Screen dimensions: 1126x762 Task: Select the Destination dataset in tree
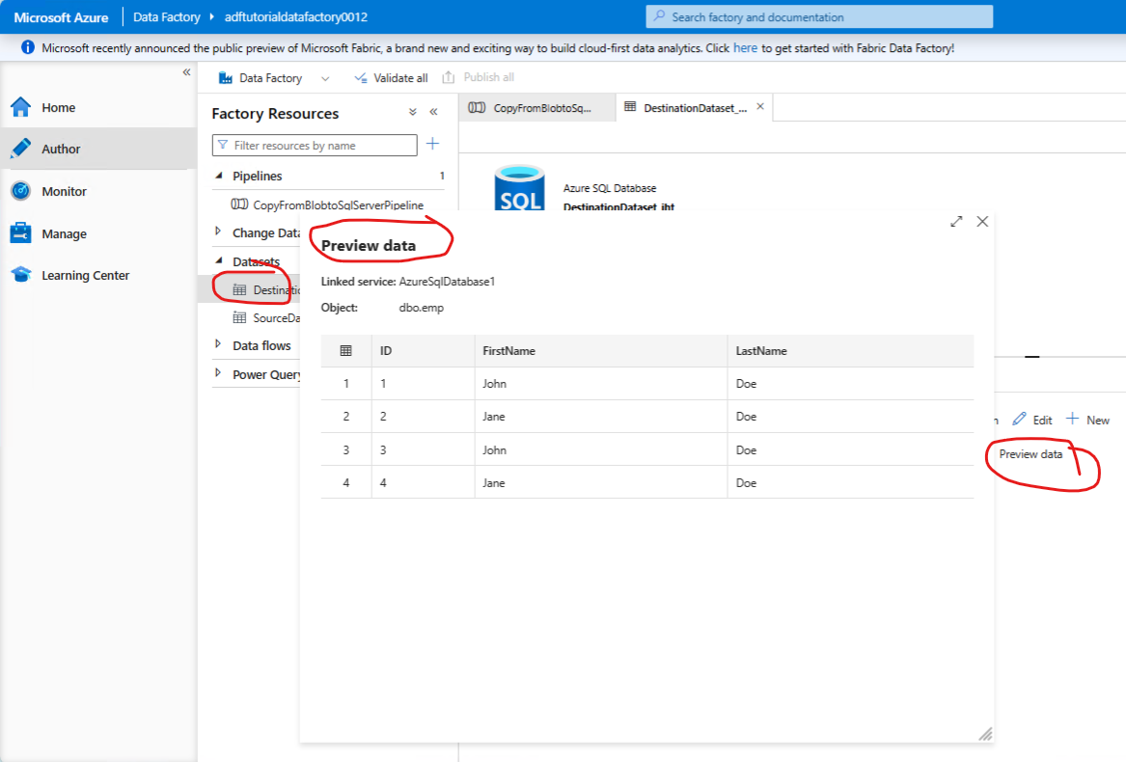(x=265, y=289)
